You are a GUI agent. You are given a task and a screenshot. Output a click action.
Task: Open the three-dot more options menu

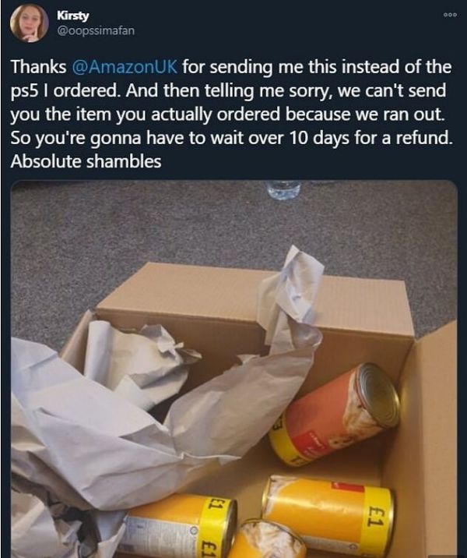point(450,15)
